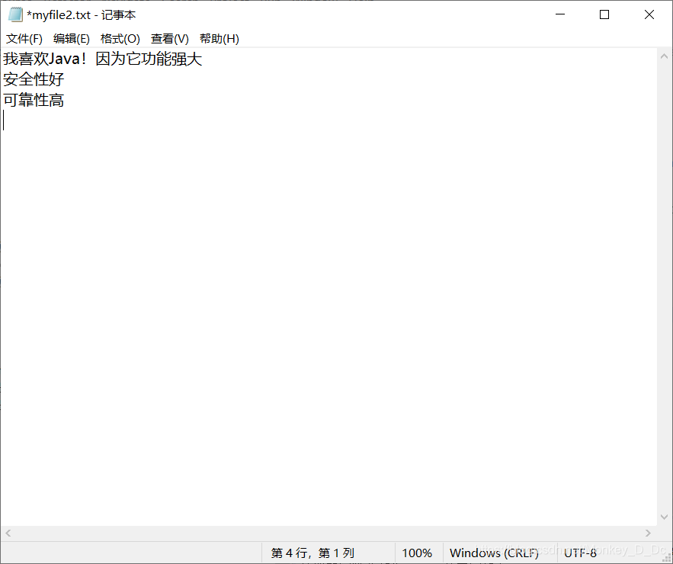Minimize the 记事本 window
Screen dimensions: 673x564
560,14
